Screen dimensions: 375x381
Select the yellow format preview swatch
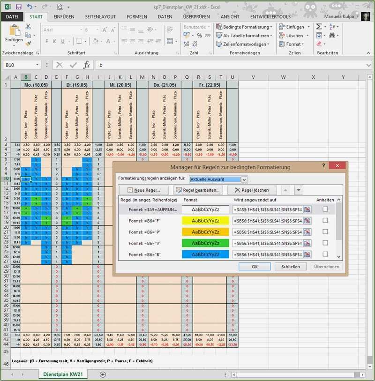click(x=205, y=221)
